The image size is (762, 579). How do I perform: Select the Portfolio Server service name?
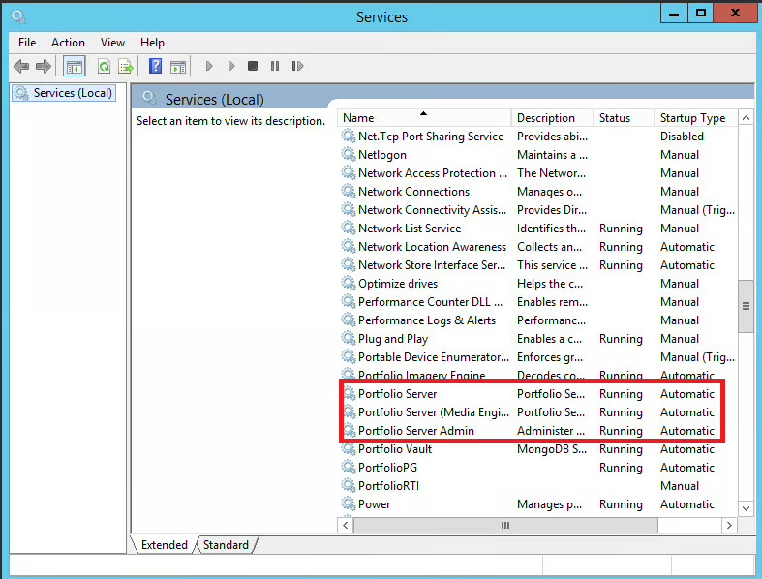point(397,394)
